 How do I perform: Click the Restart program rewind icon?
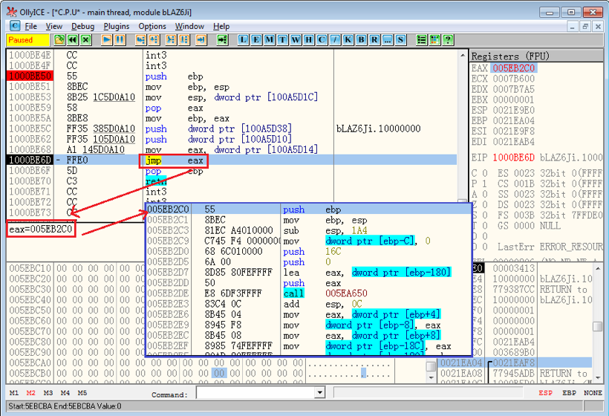[x=73, y=40]
